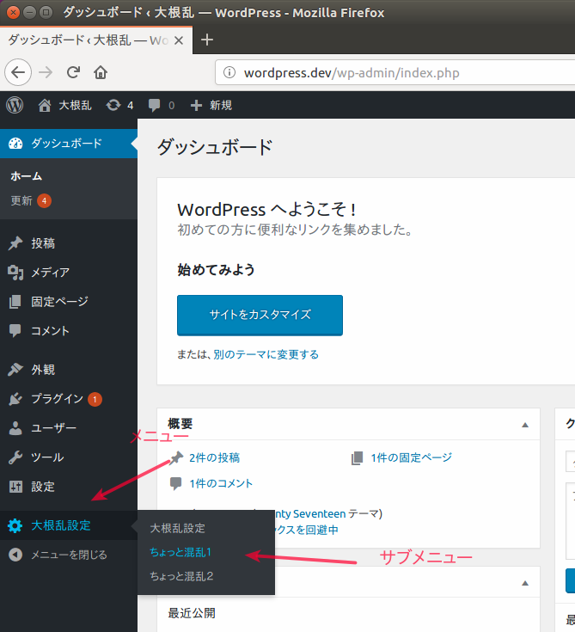Image resolution: width=575 pixels, height=632 pixels.
Task: Go back with the browser back arrow
Action: pos(18,72)
